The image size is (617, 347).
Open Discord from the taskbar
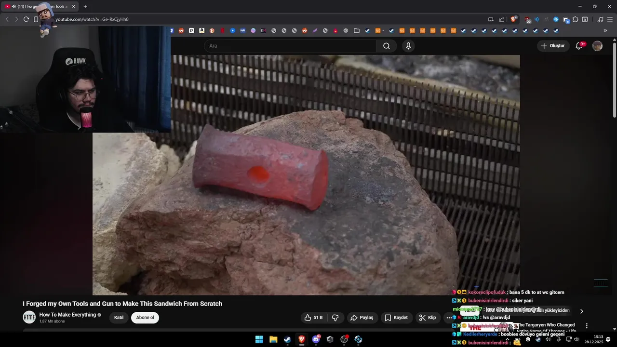(x=316, y=339)
